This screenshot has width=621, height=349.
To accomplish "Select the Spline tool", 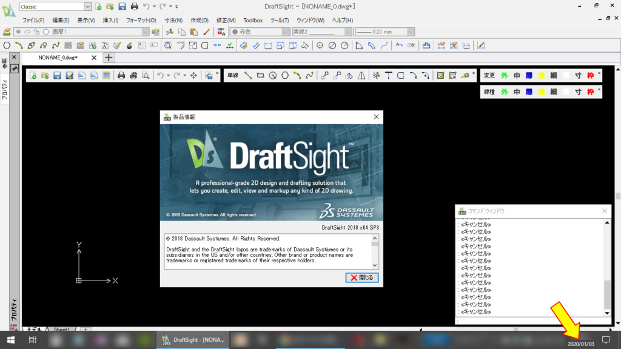I will click(x=310, y=75).
